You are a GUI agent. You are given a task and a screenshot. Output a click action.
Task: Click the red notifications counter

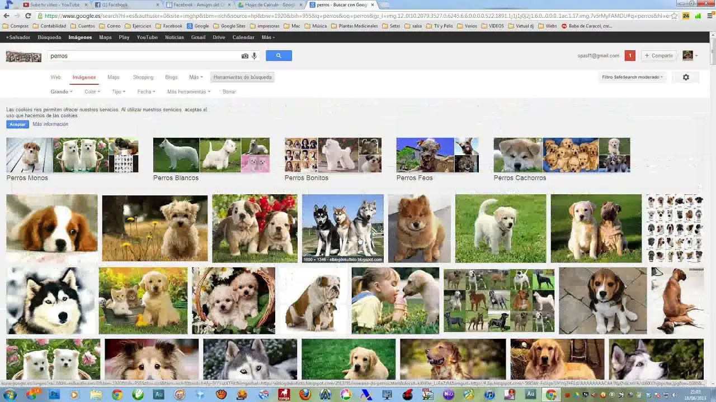[630, 55]
